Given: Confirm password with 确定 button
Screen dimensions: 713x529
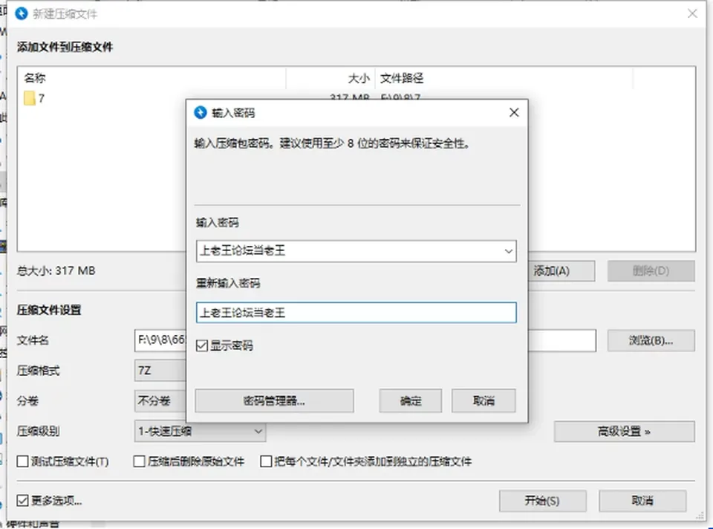Looking at the screenshot, I should coord(411,400).
